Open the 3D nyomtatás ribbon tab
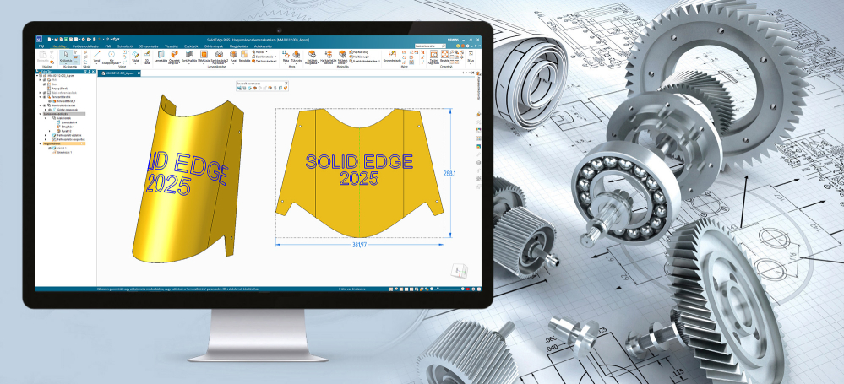This screenshot has width=844, height=384. pyautogui.click(x=149, y=46)
